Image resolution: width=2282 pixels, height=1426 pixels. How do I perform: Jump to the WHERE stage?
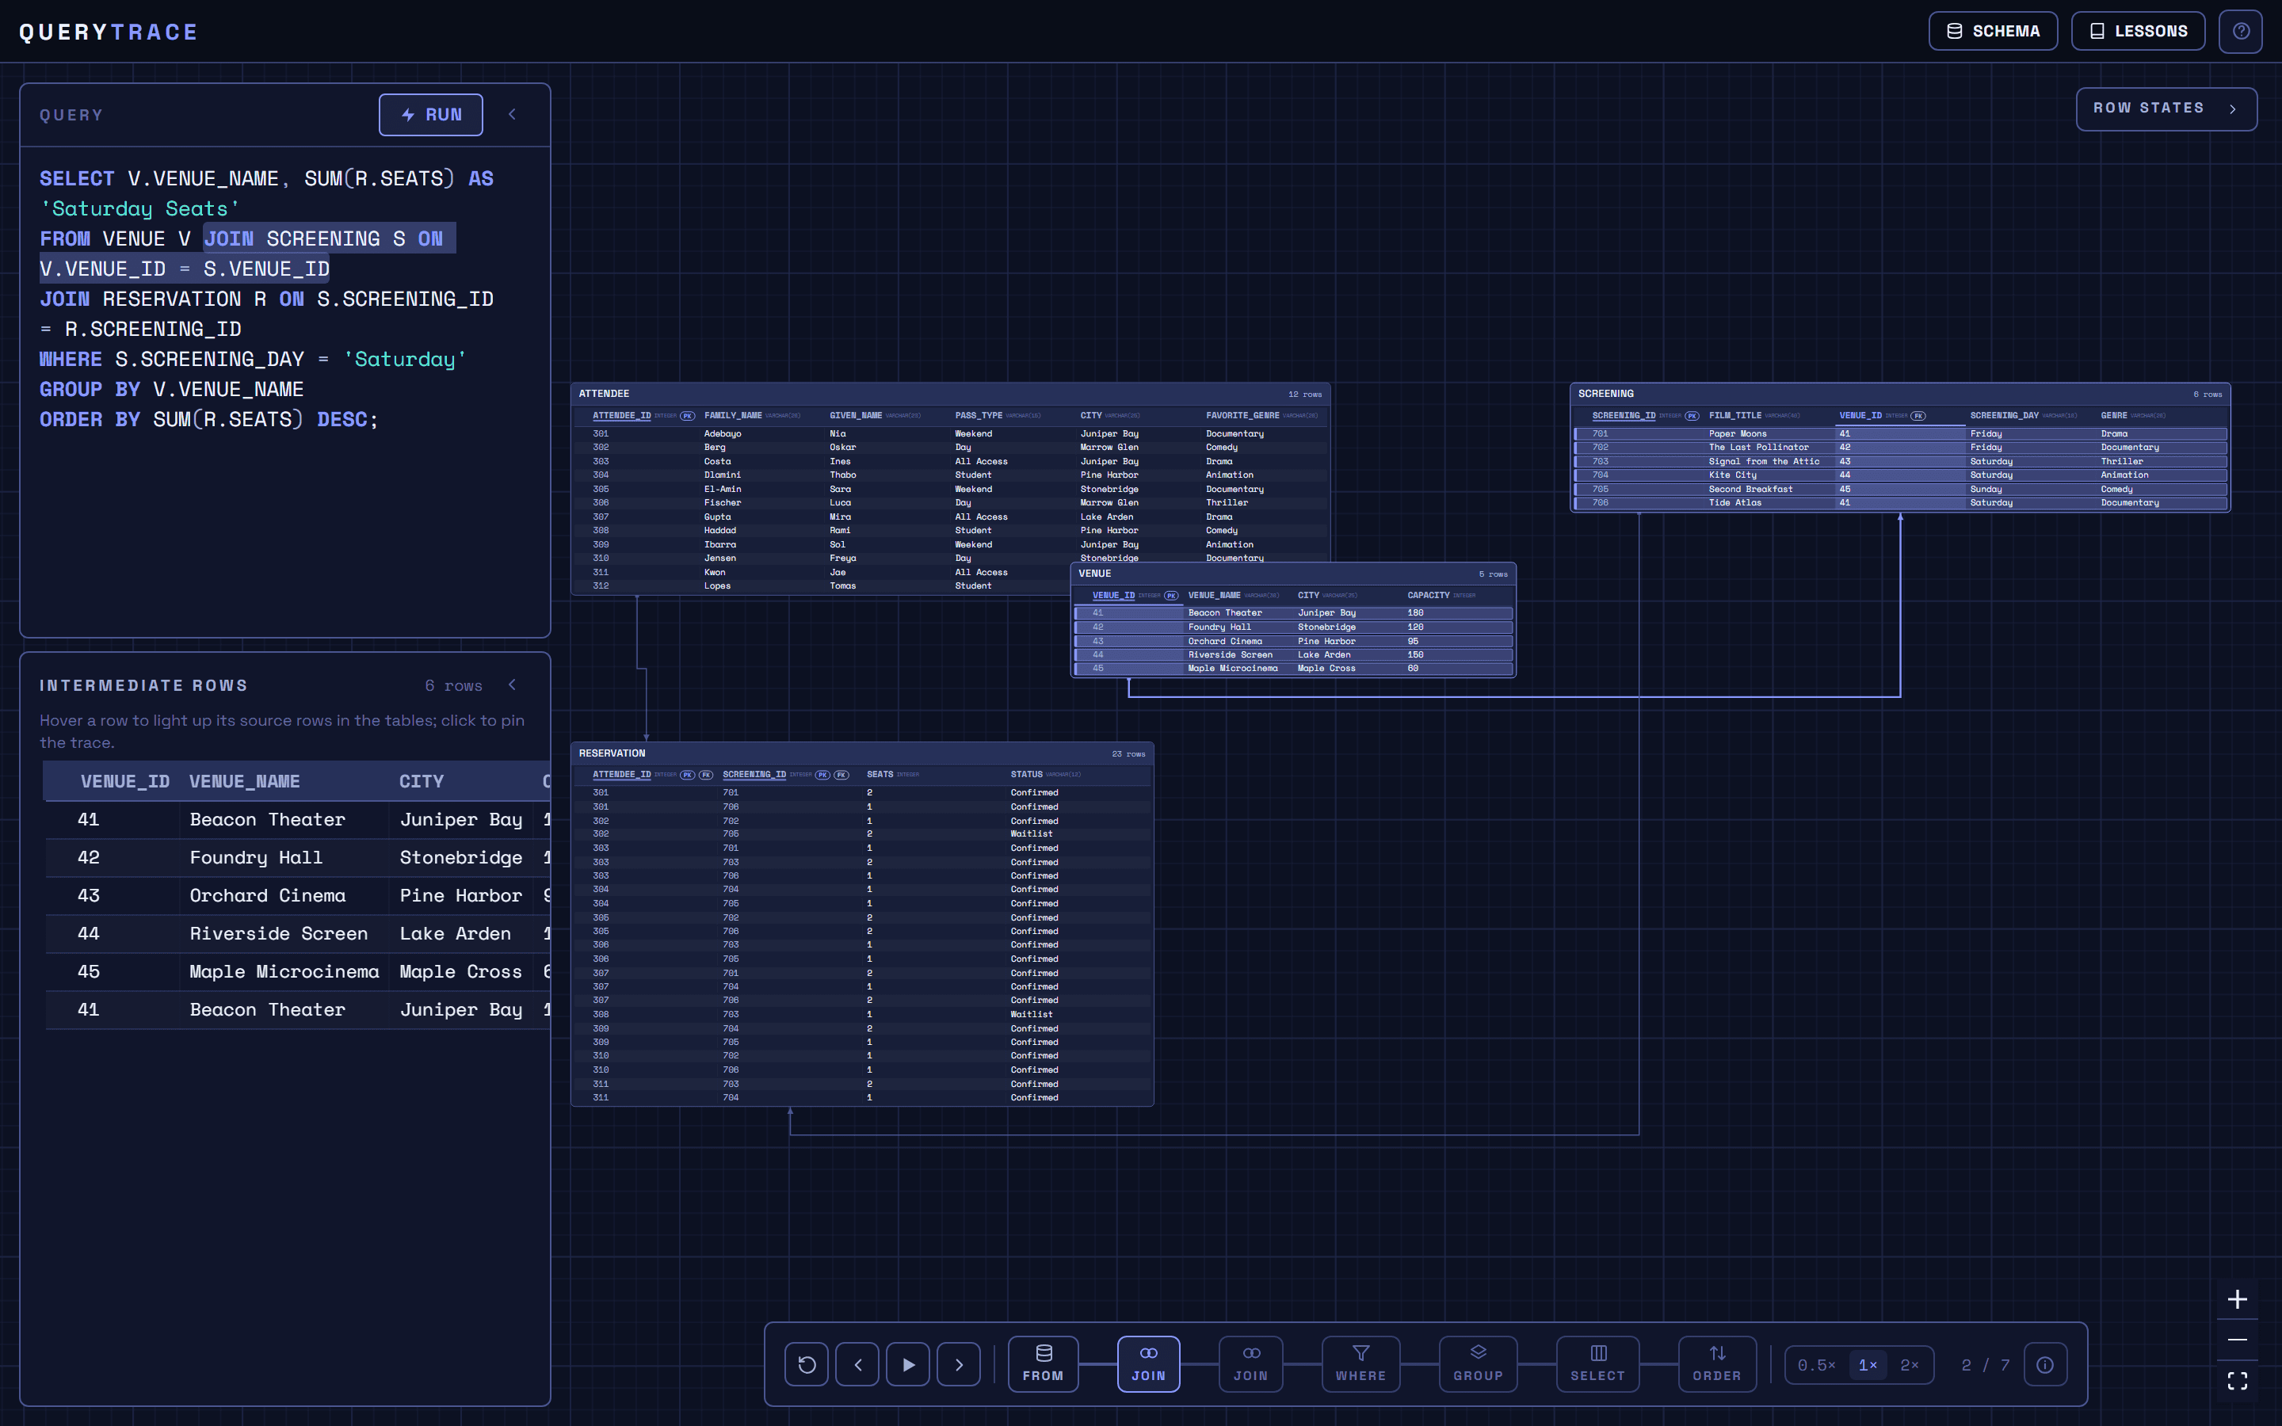tap(1360, 1363)
